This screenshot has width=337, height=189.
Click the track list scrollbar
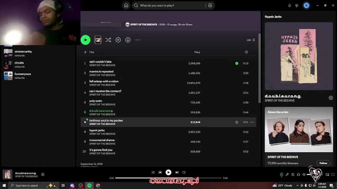pyautogui.click(x=259, y=68)
